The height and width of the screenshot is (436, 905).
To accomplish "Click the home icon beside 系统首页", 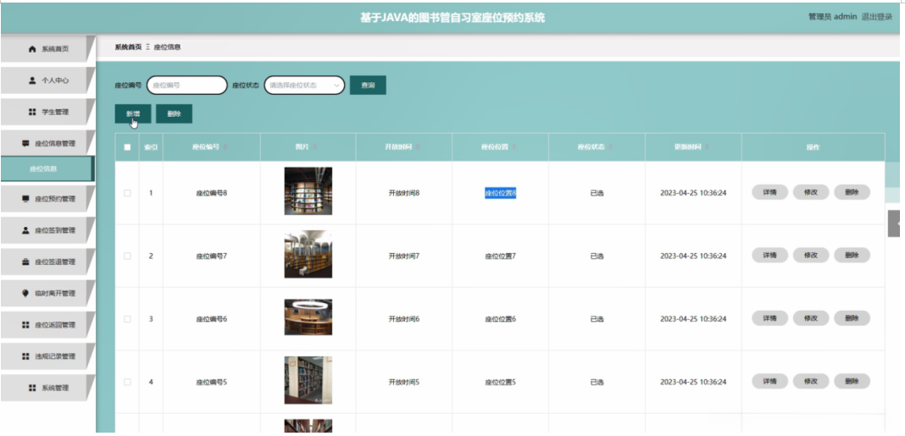I will pos(32,50).
